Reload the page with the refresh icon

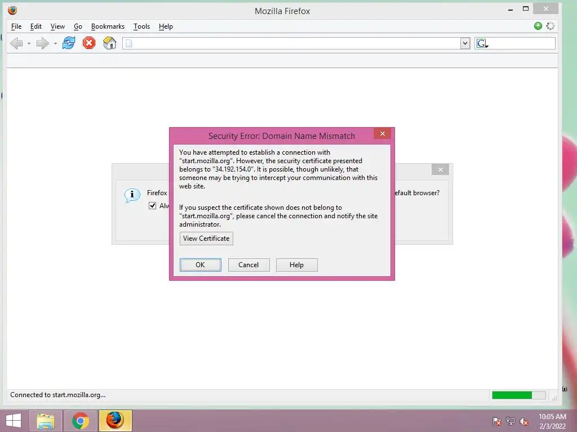tap(69, 43)
